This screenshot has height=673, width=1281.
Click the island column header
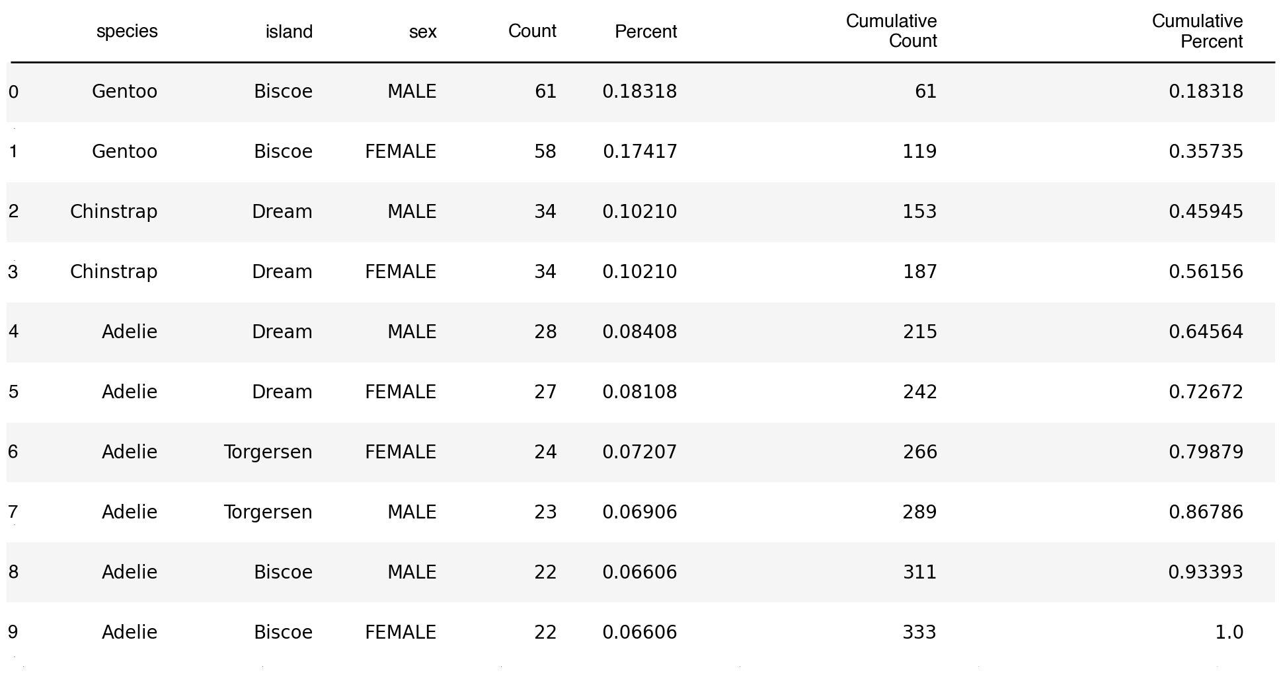pos(289,32)
